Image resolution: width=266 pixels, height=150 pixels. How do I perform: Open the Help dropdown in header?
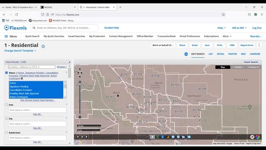[x=222, y=28]
